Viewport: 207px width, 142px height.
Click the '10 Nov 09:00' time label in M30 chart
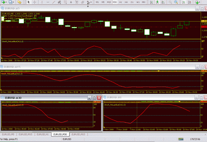[73, 129]
